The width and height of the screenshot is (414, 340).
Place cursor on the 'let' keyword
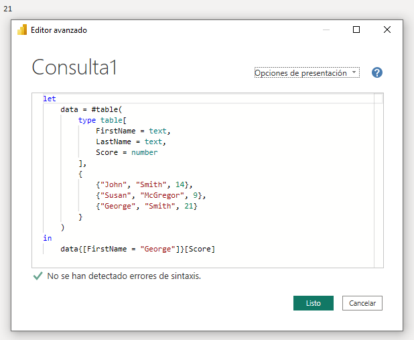pos(50,99)
